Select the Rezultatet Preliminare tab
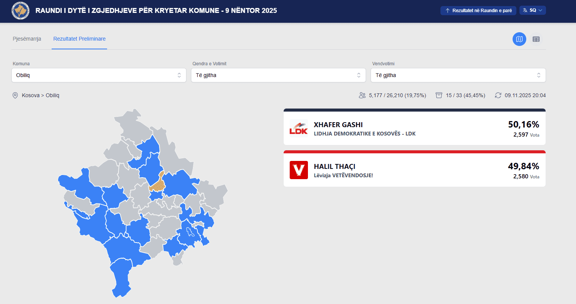Viewport: 576px width, 304px height. point(79,39)
